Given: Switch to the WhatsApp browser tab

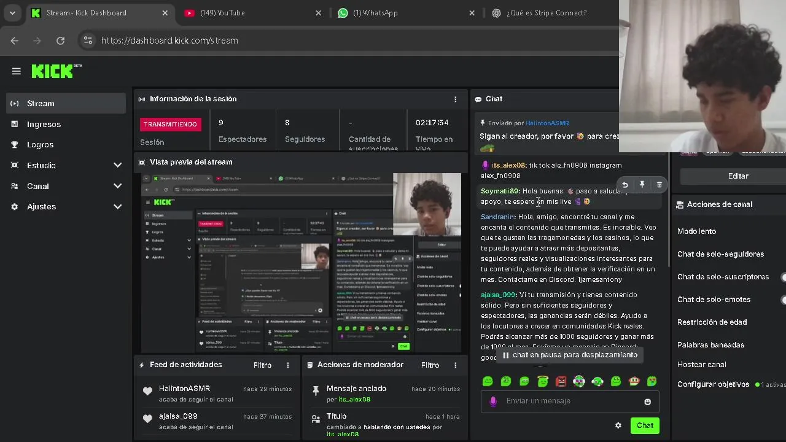Looking at the screenshot, I should point(407,13).
